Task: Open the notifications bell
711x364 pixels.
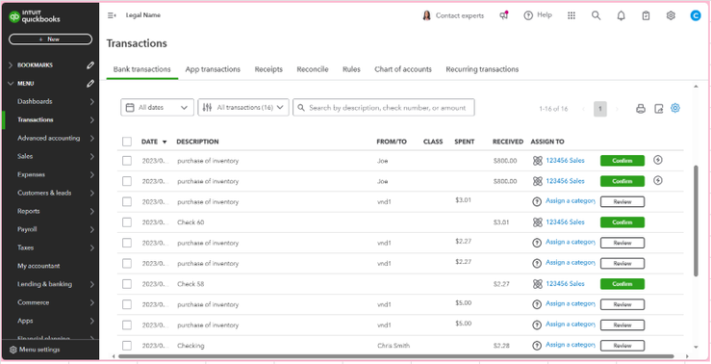Action: pyautogui.click(x=622, y=15)
